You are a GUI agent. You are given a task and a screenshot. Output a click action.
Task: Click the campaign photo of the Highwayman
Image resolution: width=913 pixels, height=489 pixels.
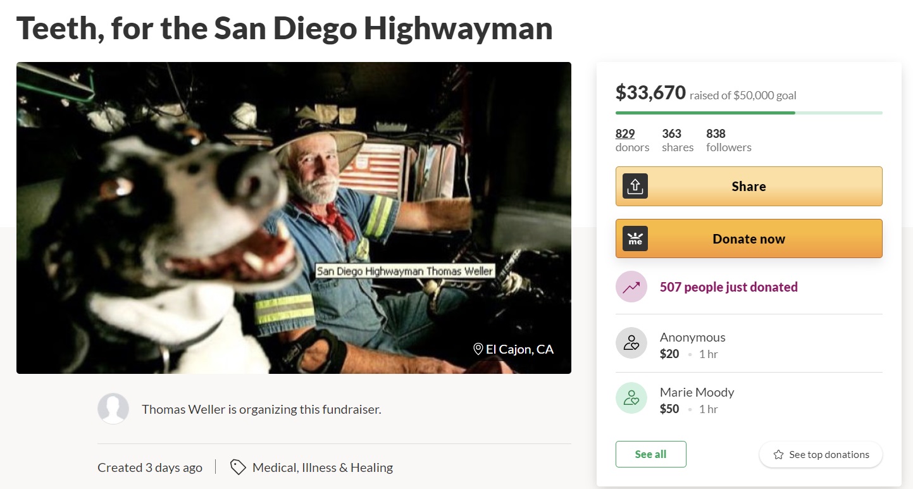pos(294,217)
